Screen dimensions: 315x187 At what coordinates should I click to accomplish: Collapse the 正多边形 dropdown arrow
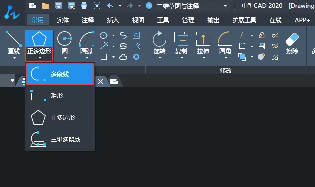[x=40, y=58]
